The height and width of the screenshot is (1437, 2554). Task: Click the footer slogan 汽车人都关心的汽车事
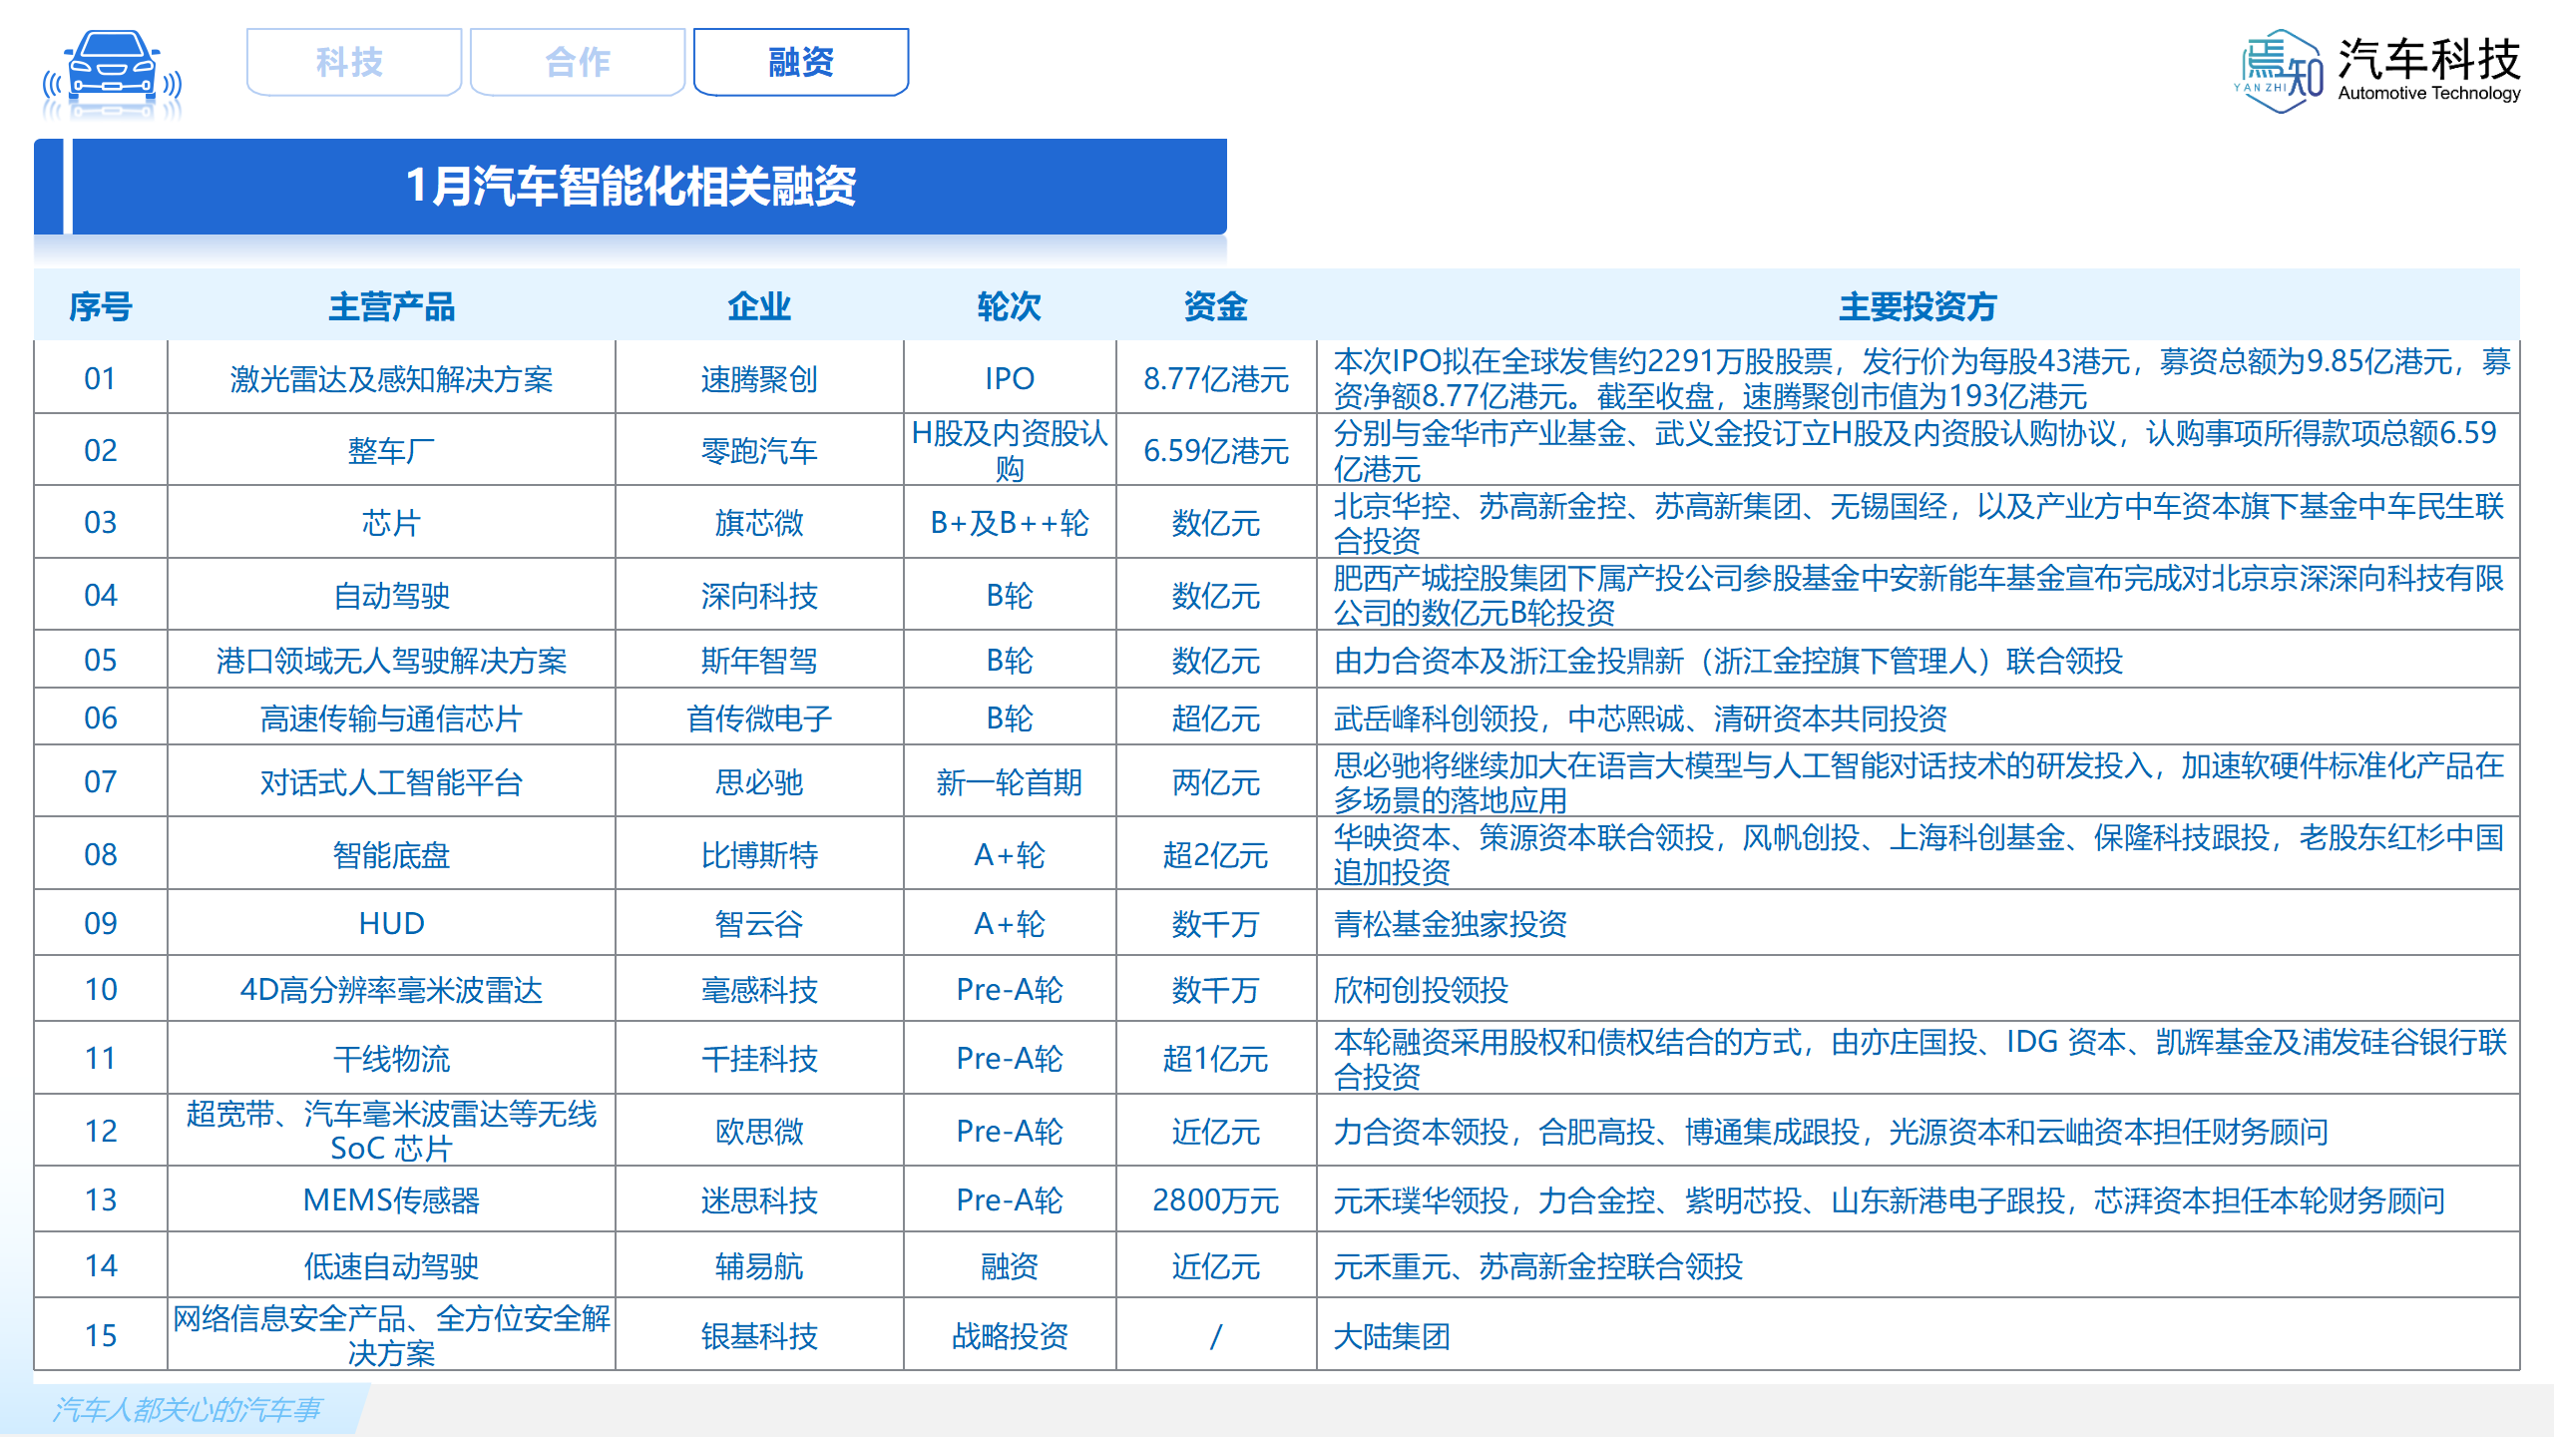(x=187, y=1410)
